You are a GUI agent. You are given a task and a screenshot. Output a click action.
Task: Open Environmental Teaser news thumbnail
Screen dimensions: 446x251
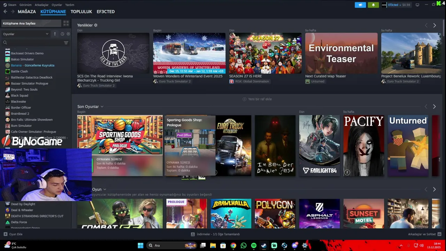(341, 53)
